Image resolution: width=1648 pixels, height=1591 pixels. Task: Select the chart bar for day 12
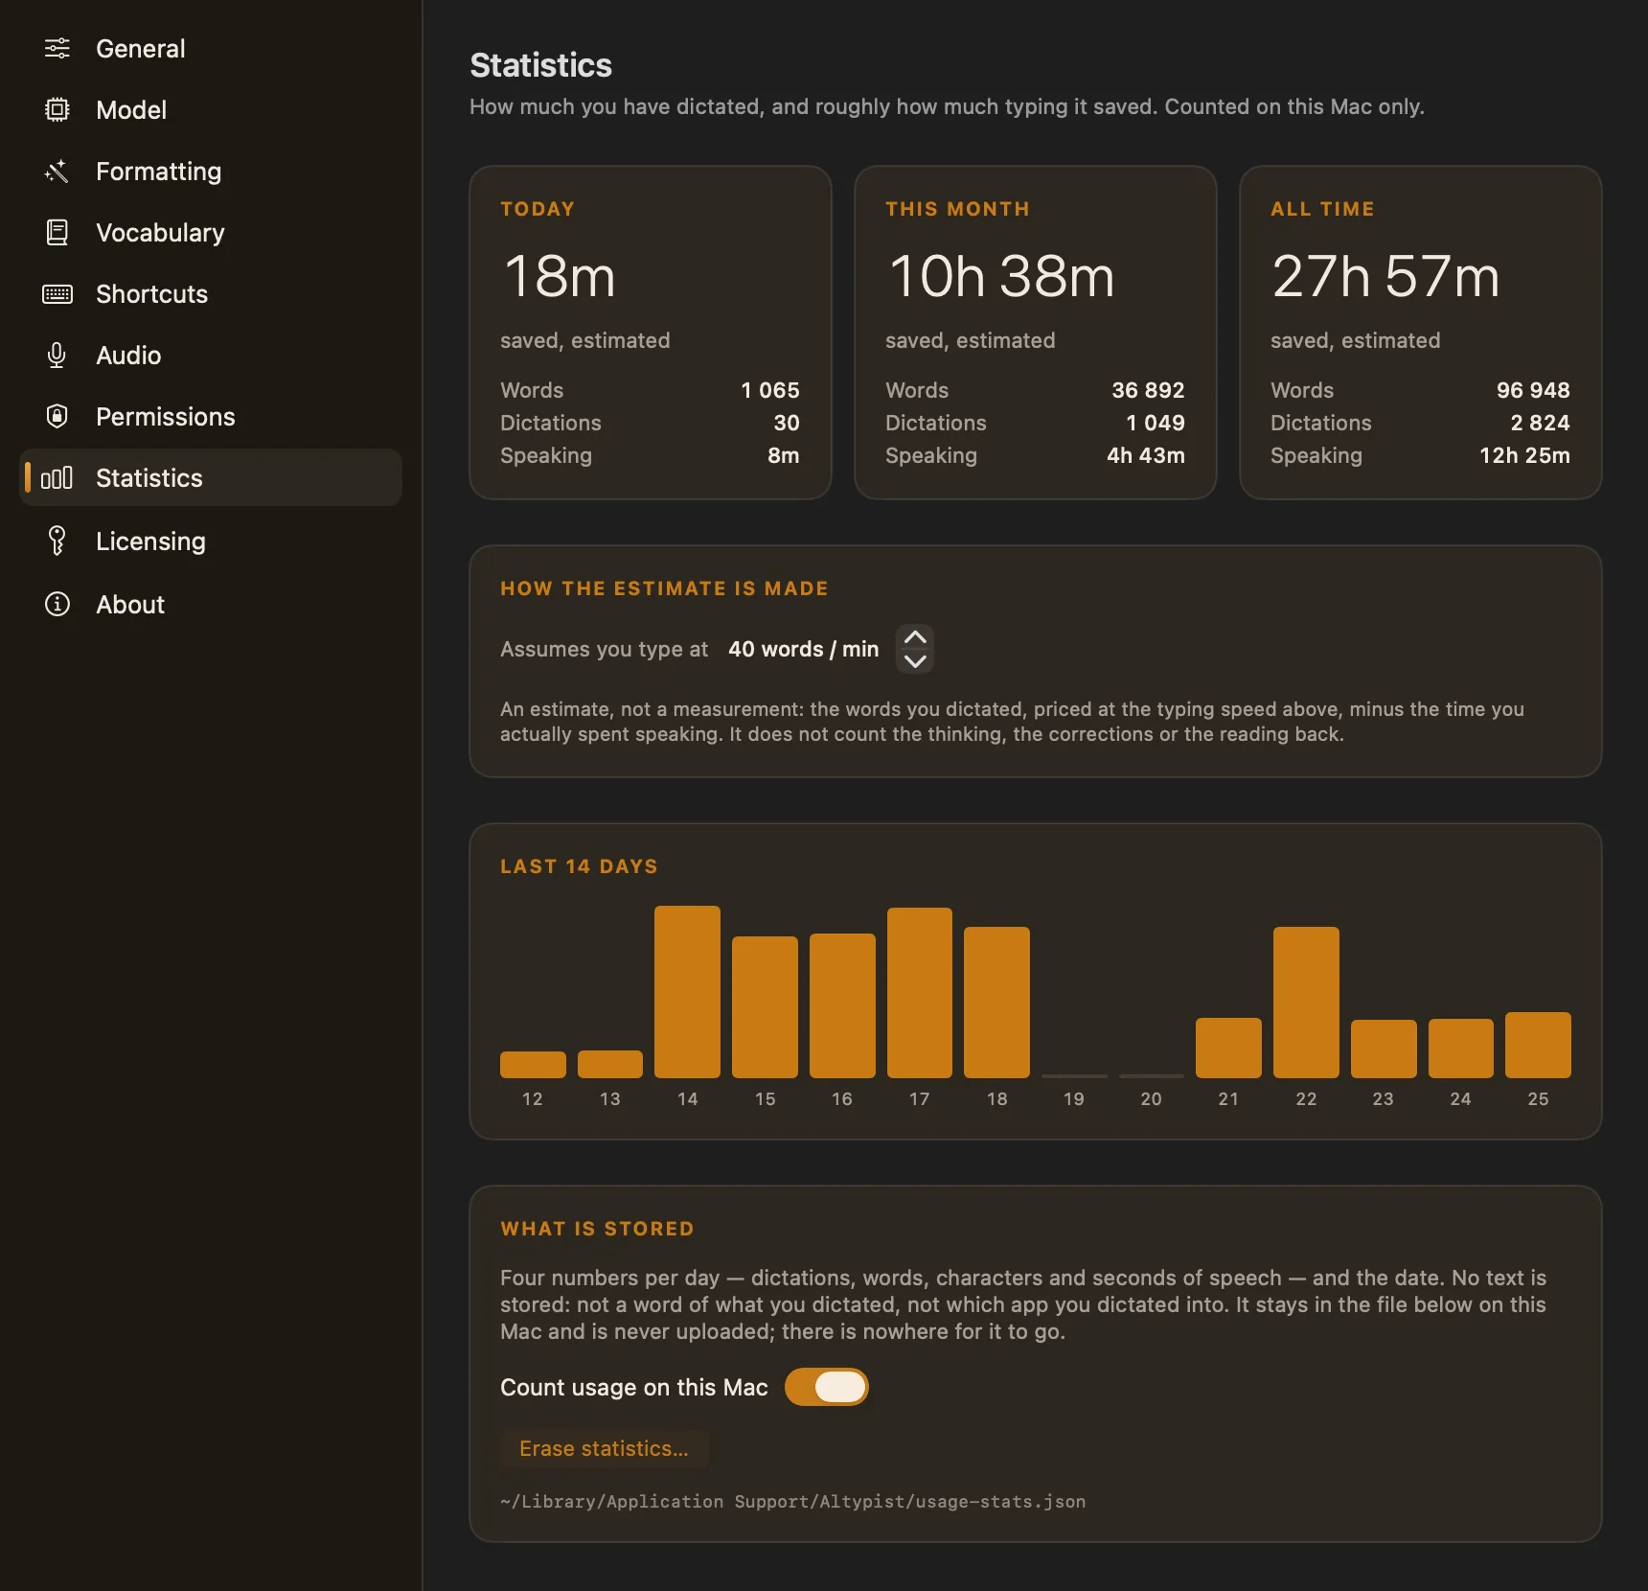pyautogui.click(x=533, y=1065)
